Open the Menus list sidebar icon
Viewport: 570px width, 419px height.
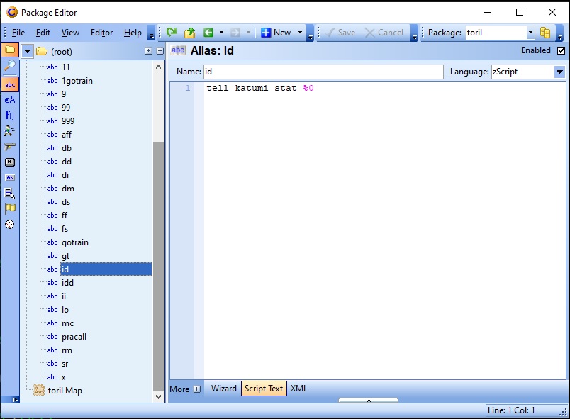[10, 194]
